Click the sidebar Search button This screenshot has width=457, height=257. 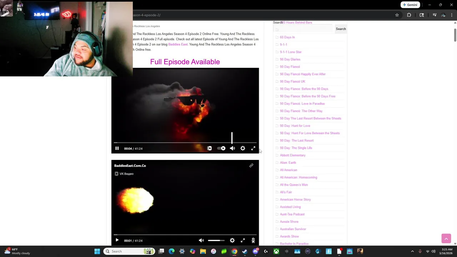click(341, 29)
